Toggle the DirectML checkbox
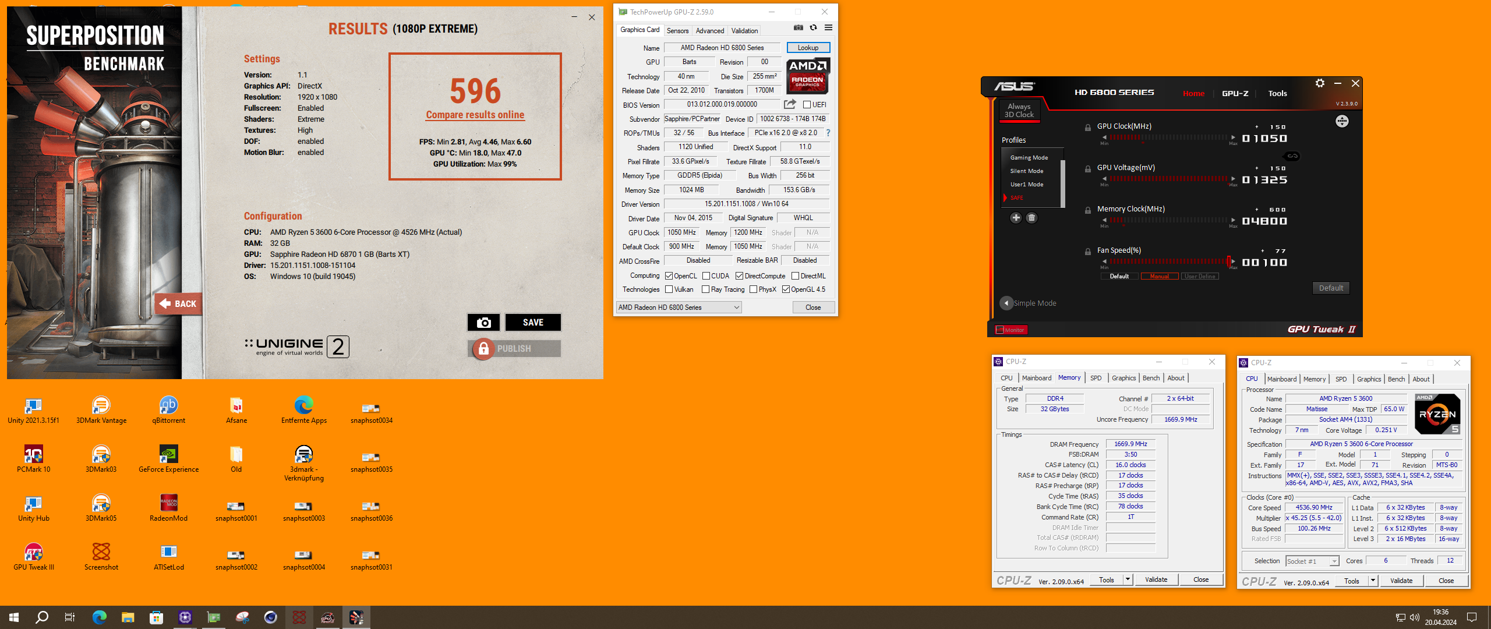This screenshot has width=1491, height=629. (795, 276)
